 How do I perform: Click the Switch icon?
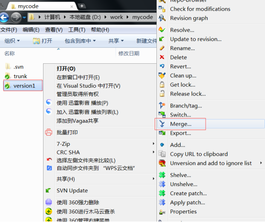pos(162,115)
